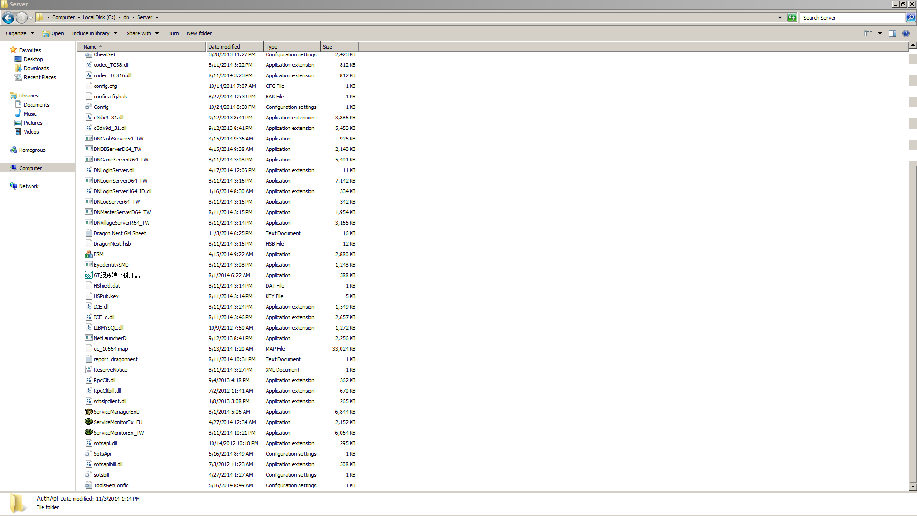Select Downloads in the Favorites sidebar
917x516 pixels.
[36, 68]
